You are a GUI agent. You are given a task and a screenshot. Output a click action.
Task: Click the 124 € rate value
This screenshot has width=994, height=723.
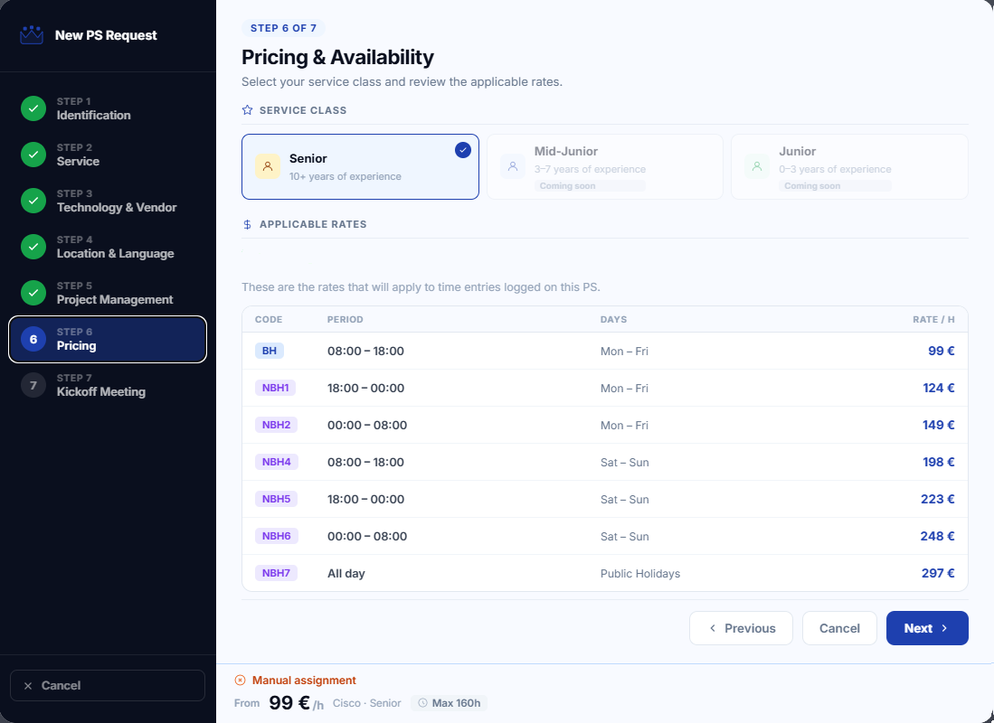(939, 388)
